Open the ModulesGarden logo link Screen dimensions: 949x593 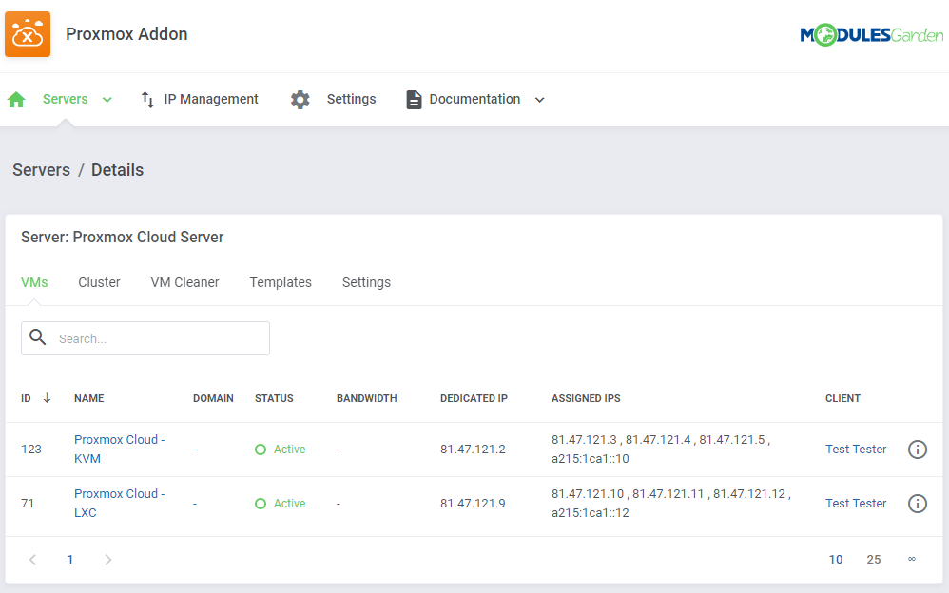(872, 34)
